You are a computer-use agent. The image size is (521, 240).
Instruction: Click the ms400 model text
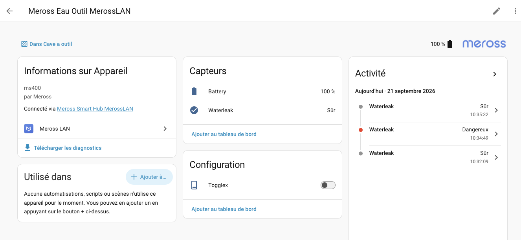(x=32, y=88)
